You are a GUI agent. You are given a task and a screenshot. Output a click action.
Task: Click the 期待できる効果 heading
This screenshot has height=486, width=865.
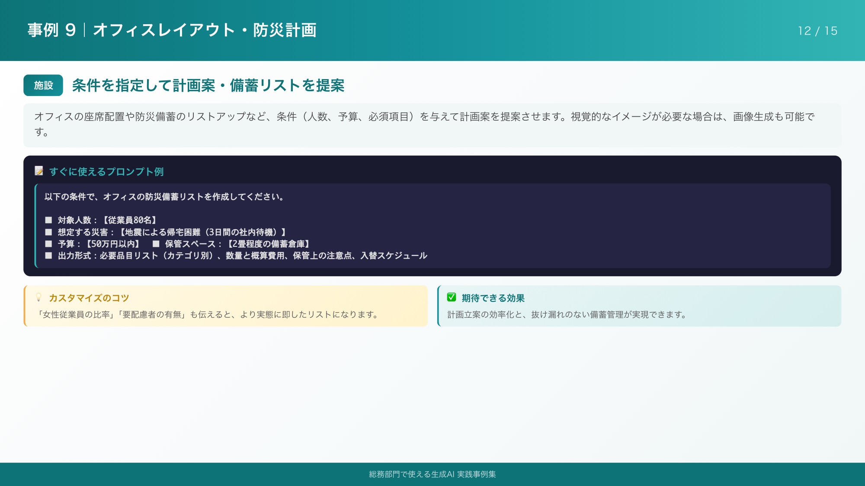point(493,298)
